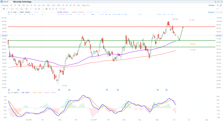The height and width of the screenshot is (122, 223).
Task: Select the 1Y timeframe
Action: click(x=31, y=5)
